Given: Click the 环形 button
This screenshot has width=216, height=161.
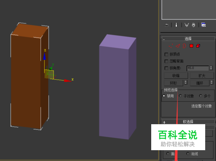Looking at the screenshot, I should tap(174, 83).
